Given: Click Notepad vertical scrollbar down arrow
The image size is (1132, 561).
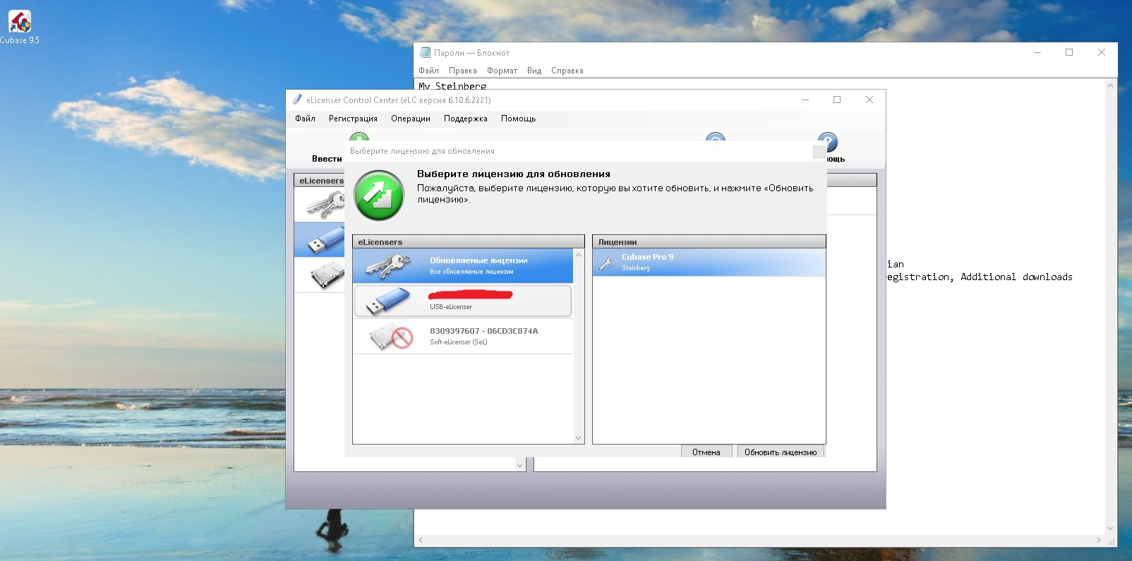Looking at the screenshot, I should 1111,529.
